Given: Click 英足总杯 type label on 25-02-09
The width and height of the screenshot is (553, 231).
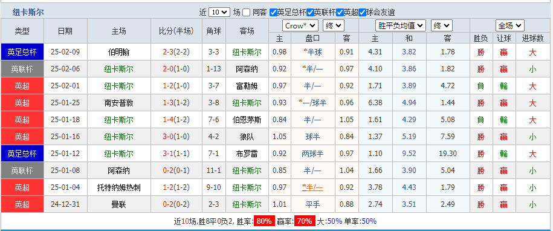Looking at the screenshot, I should point(22,52).
